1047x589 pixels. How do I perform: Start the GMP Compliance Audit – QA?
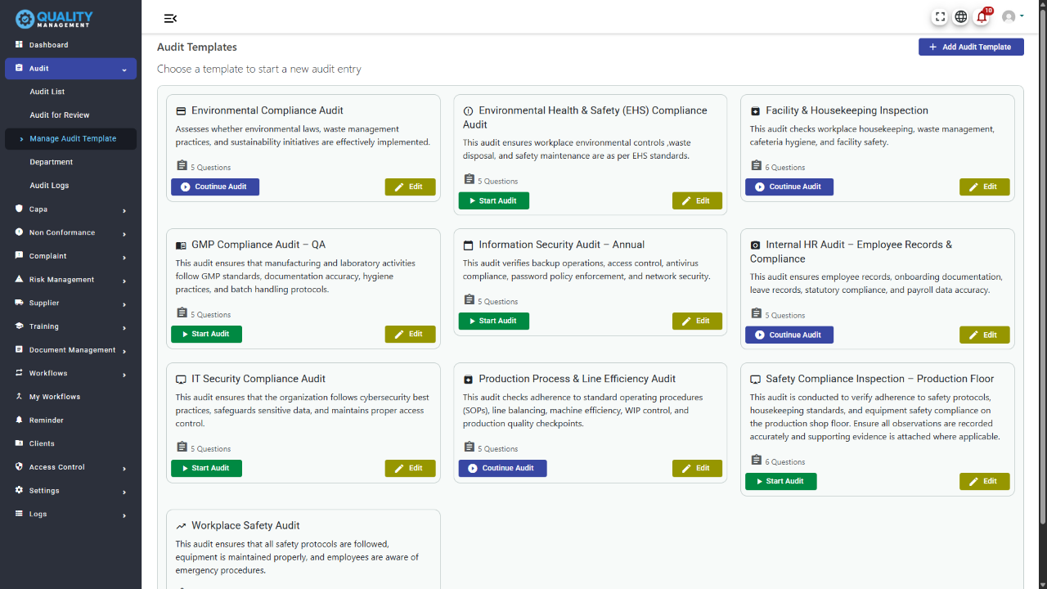pyautogui.click(x=206, y=334)
